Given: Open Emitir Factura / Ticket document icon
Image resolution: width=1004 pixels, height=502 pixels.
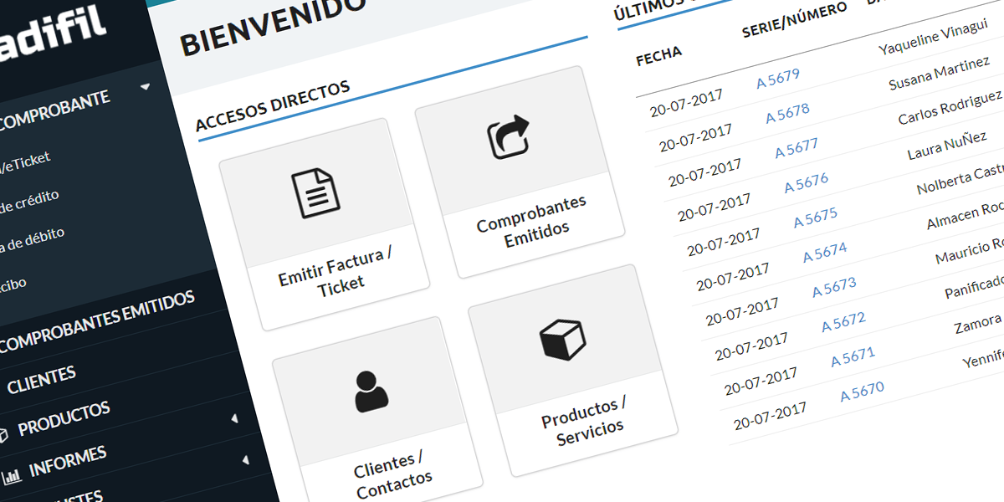Looking at the screenshot, I should 315,193.
